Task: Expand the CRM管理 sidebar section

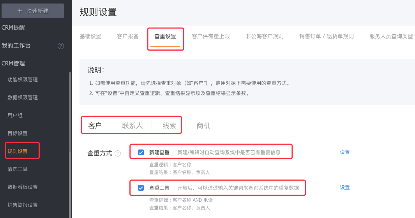Action: (x=13, y=63)
